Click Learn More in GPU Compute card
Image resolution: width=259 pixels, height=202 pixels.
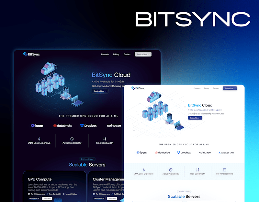click(x=47, y=198)
